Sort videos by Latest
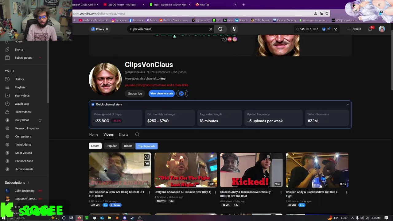 click(x=95, y=146)
